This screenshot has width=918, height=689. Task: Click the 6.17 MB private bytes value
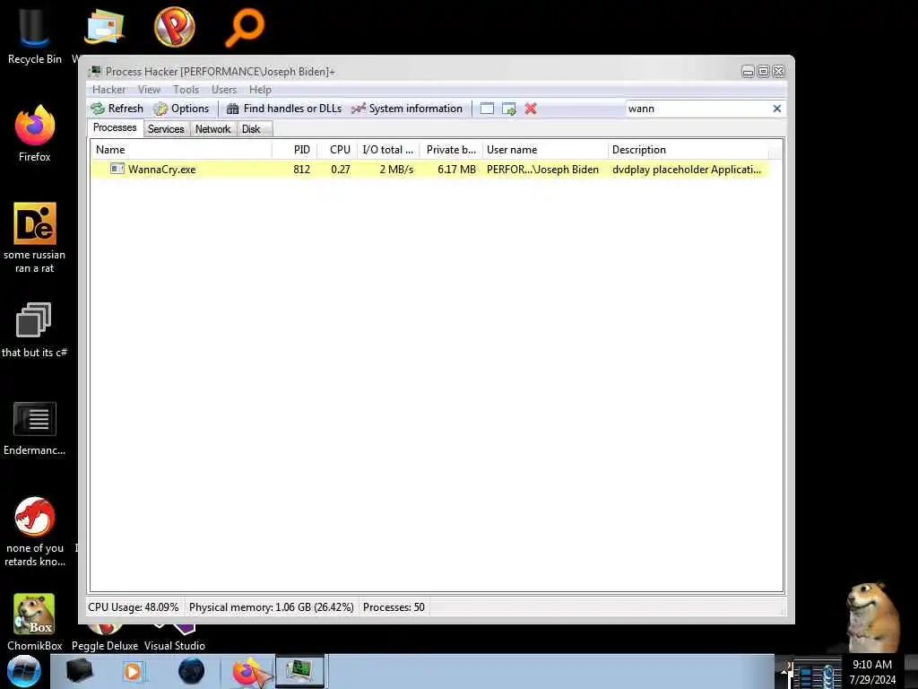456,170
